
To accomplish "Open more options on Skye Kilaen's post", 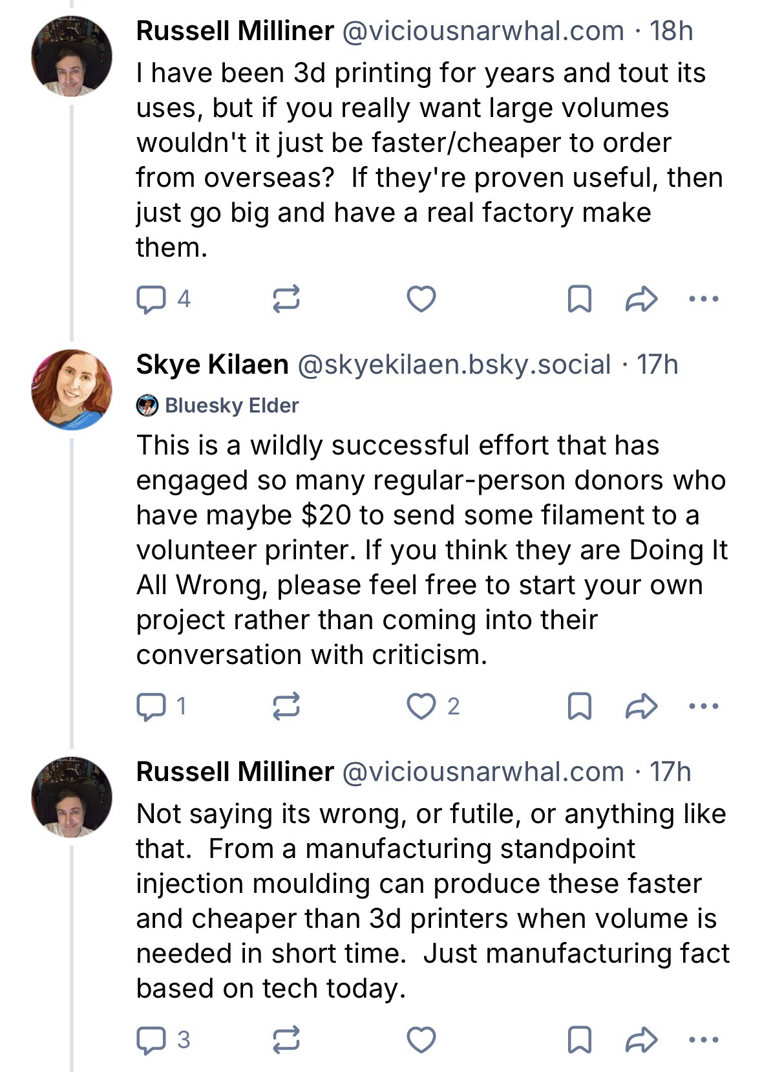I will tap(704, 706).
